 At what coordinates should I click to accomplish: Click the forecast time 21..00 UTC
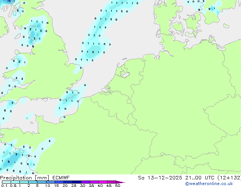200,178
